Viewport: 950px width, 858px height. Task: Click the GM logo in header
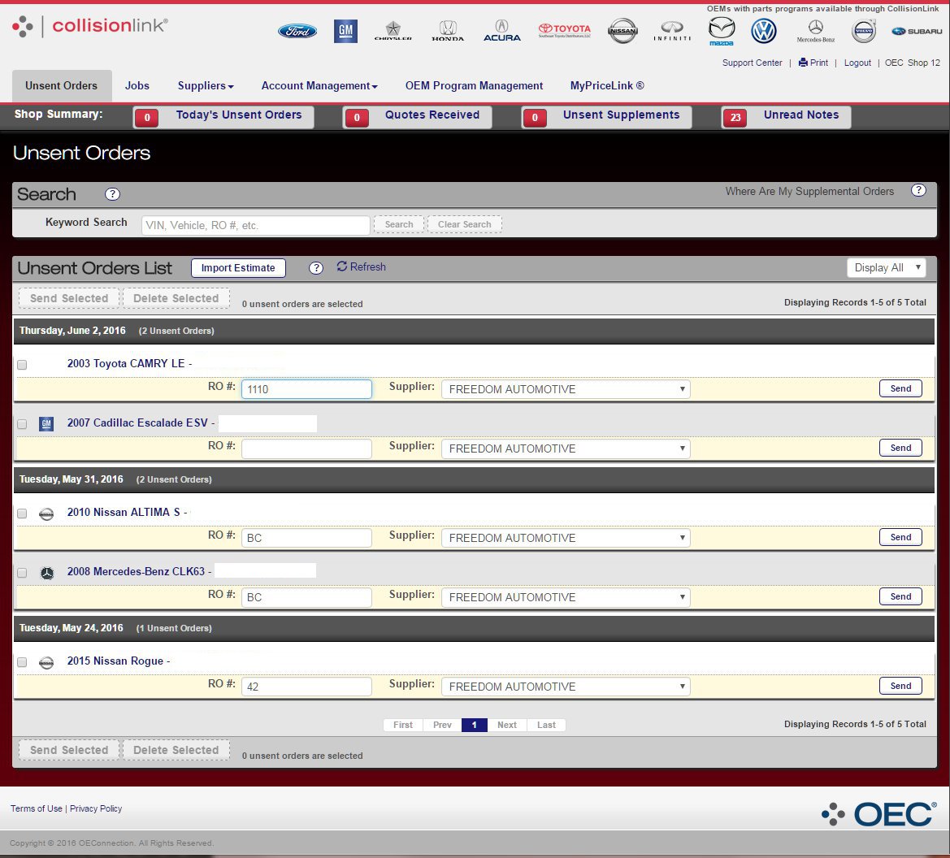pyautogui.click(x=345, y=31)
